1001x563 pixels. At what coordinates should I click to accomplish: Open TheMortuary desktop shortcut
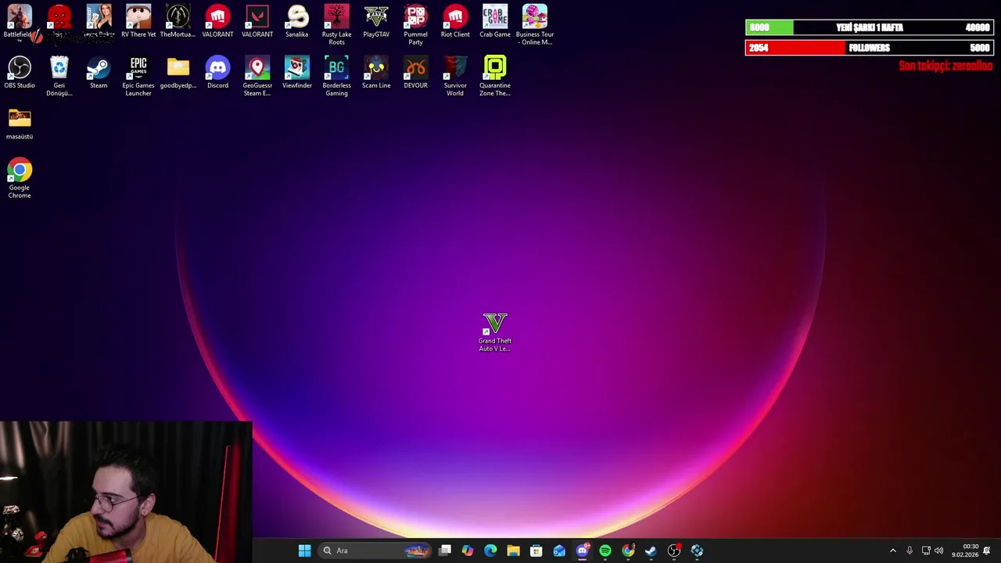[178, 22]
